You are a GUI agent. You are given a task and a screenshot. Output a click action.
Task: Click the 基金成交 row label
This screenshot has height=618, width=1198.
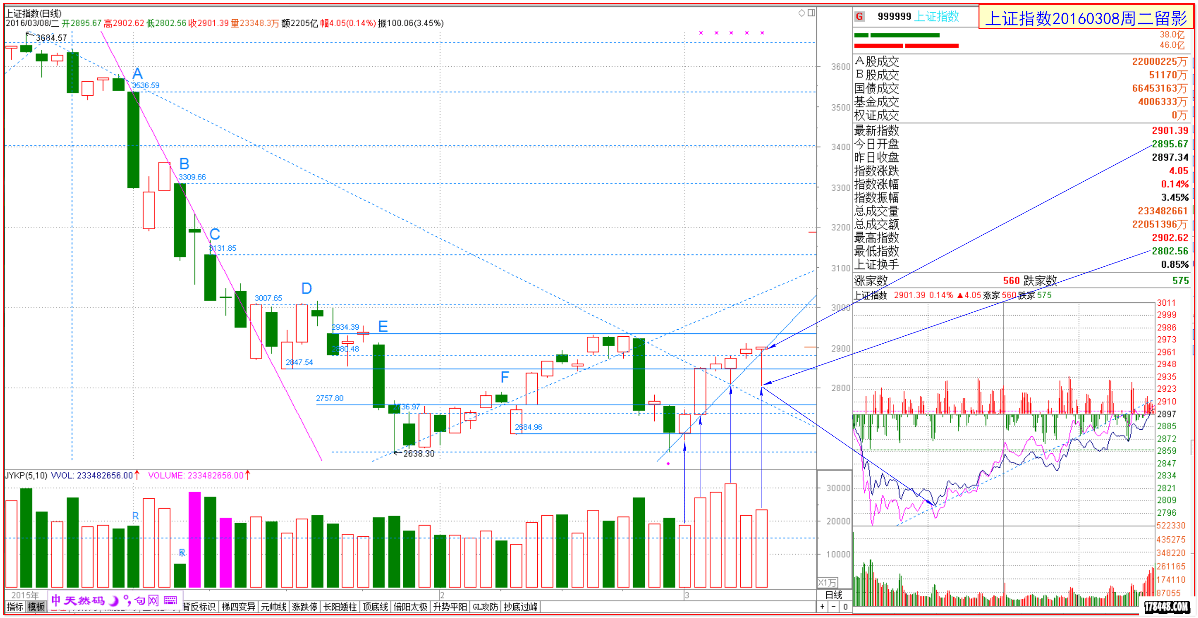tap(877, 102)
